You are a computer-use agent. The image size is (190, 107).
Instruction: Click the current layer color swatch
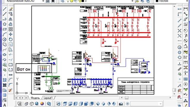83,1
